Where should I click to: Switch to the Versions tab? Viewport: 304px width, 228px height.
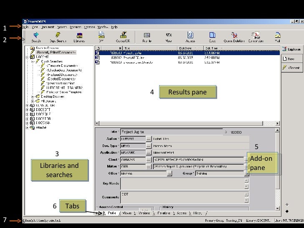tap(144, 213)
